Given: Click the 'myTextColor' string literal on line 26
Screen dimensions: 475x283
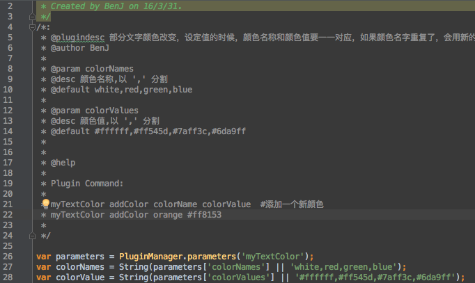Looking at the screenshot, I should click(x=272, y=257).
